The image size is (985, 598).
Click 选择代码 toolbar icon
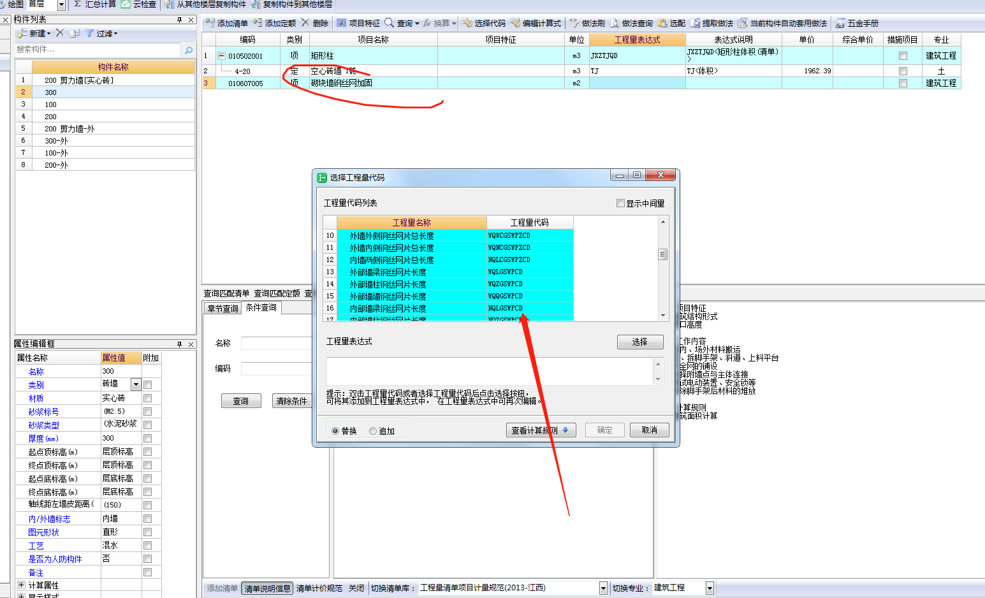click(467, 23)
